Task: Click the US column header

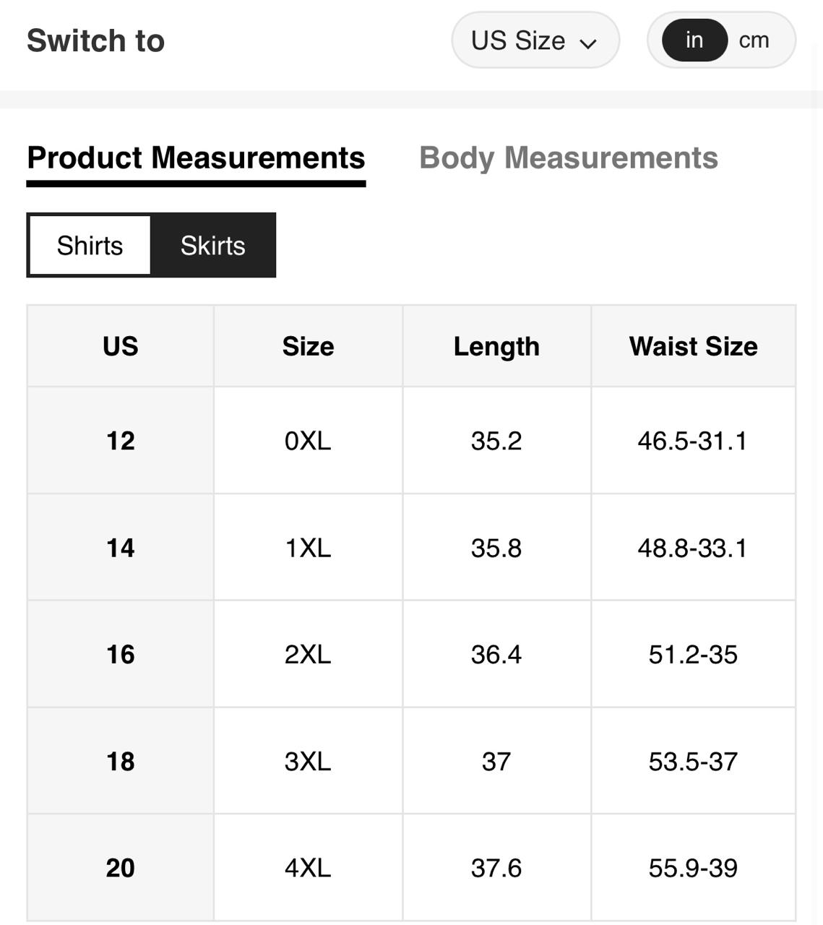Action: point(121,346)
